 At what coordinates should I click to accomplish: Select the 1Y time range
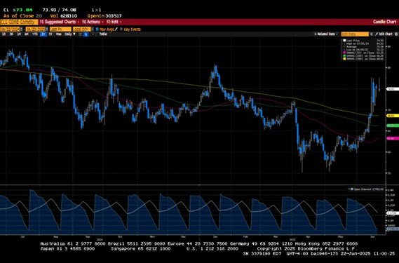pos(43,34)
